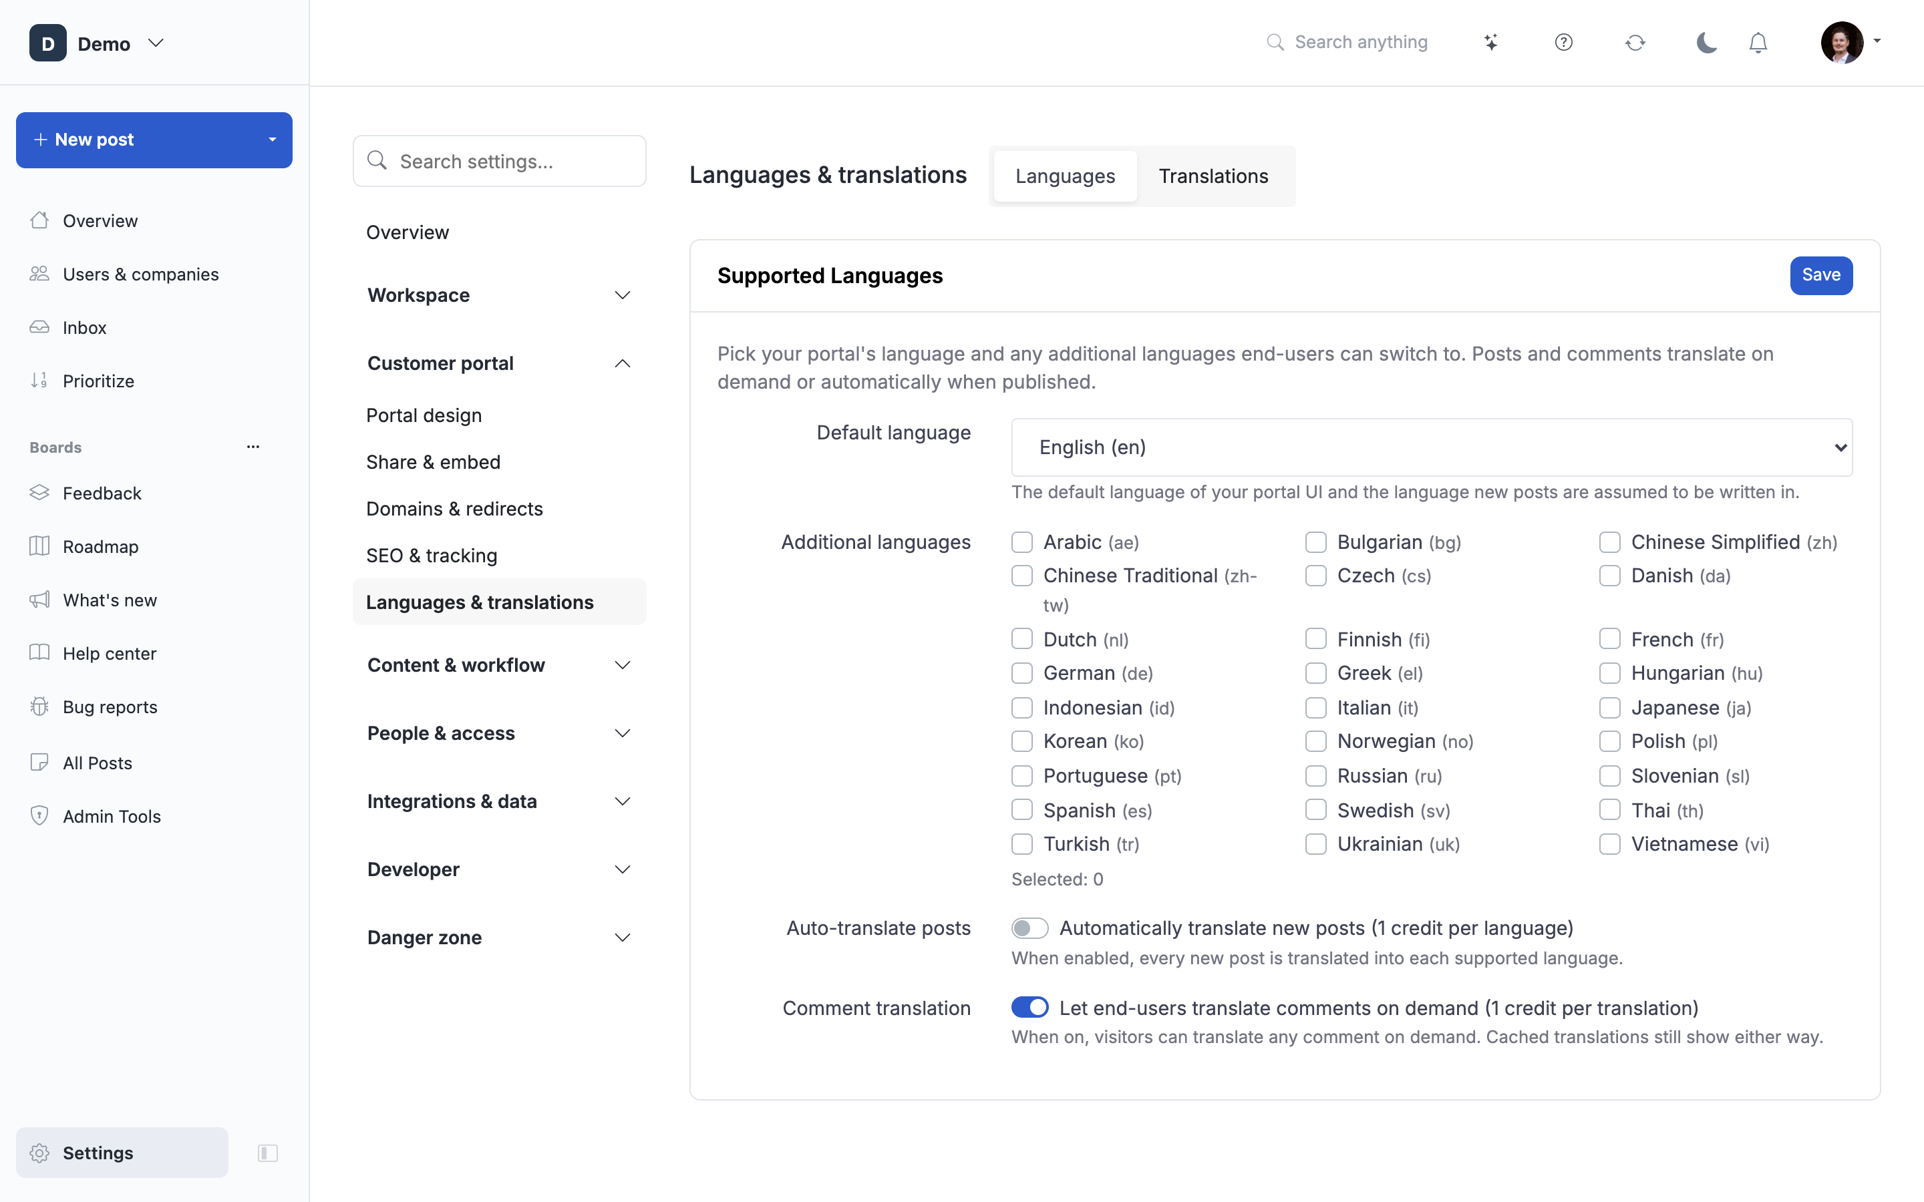Enable the Auto-translate posts toggle
This screenshot has height=1202, width=1924.
(1029, 928)
